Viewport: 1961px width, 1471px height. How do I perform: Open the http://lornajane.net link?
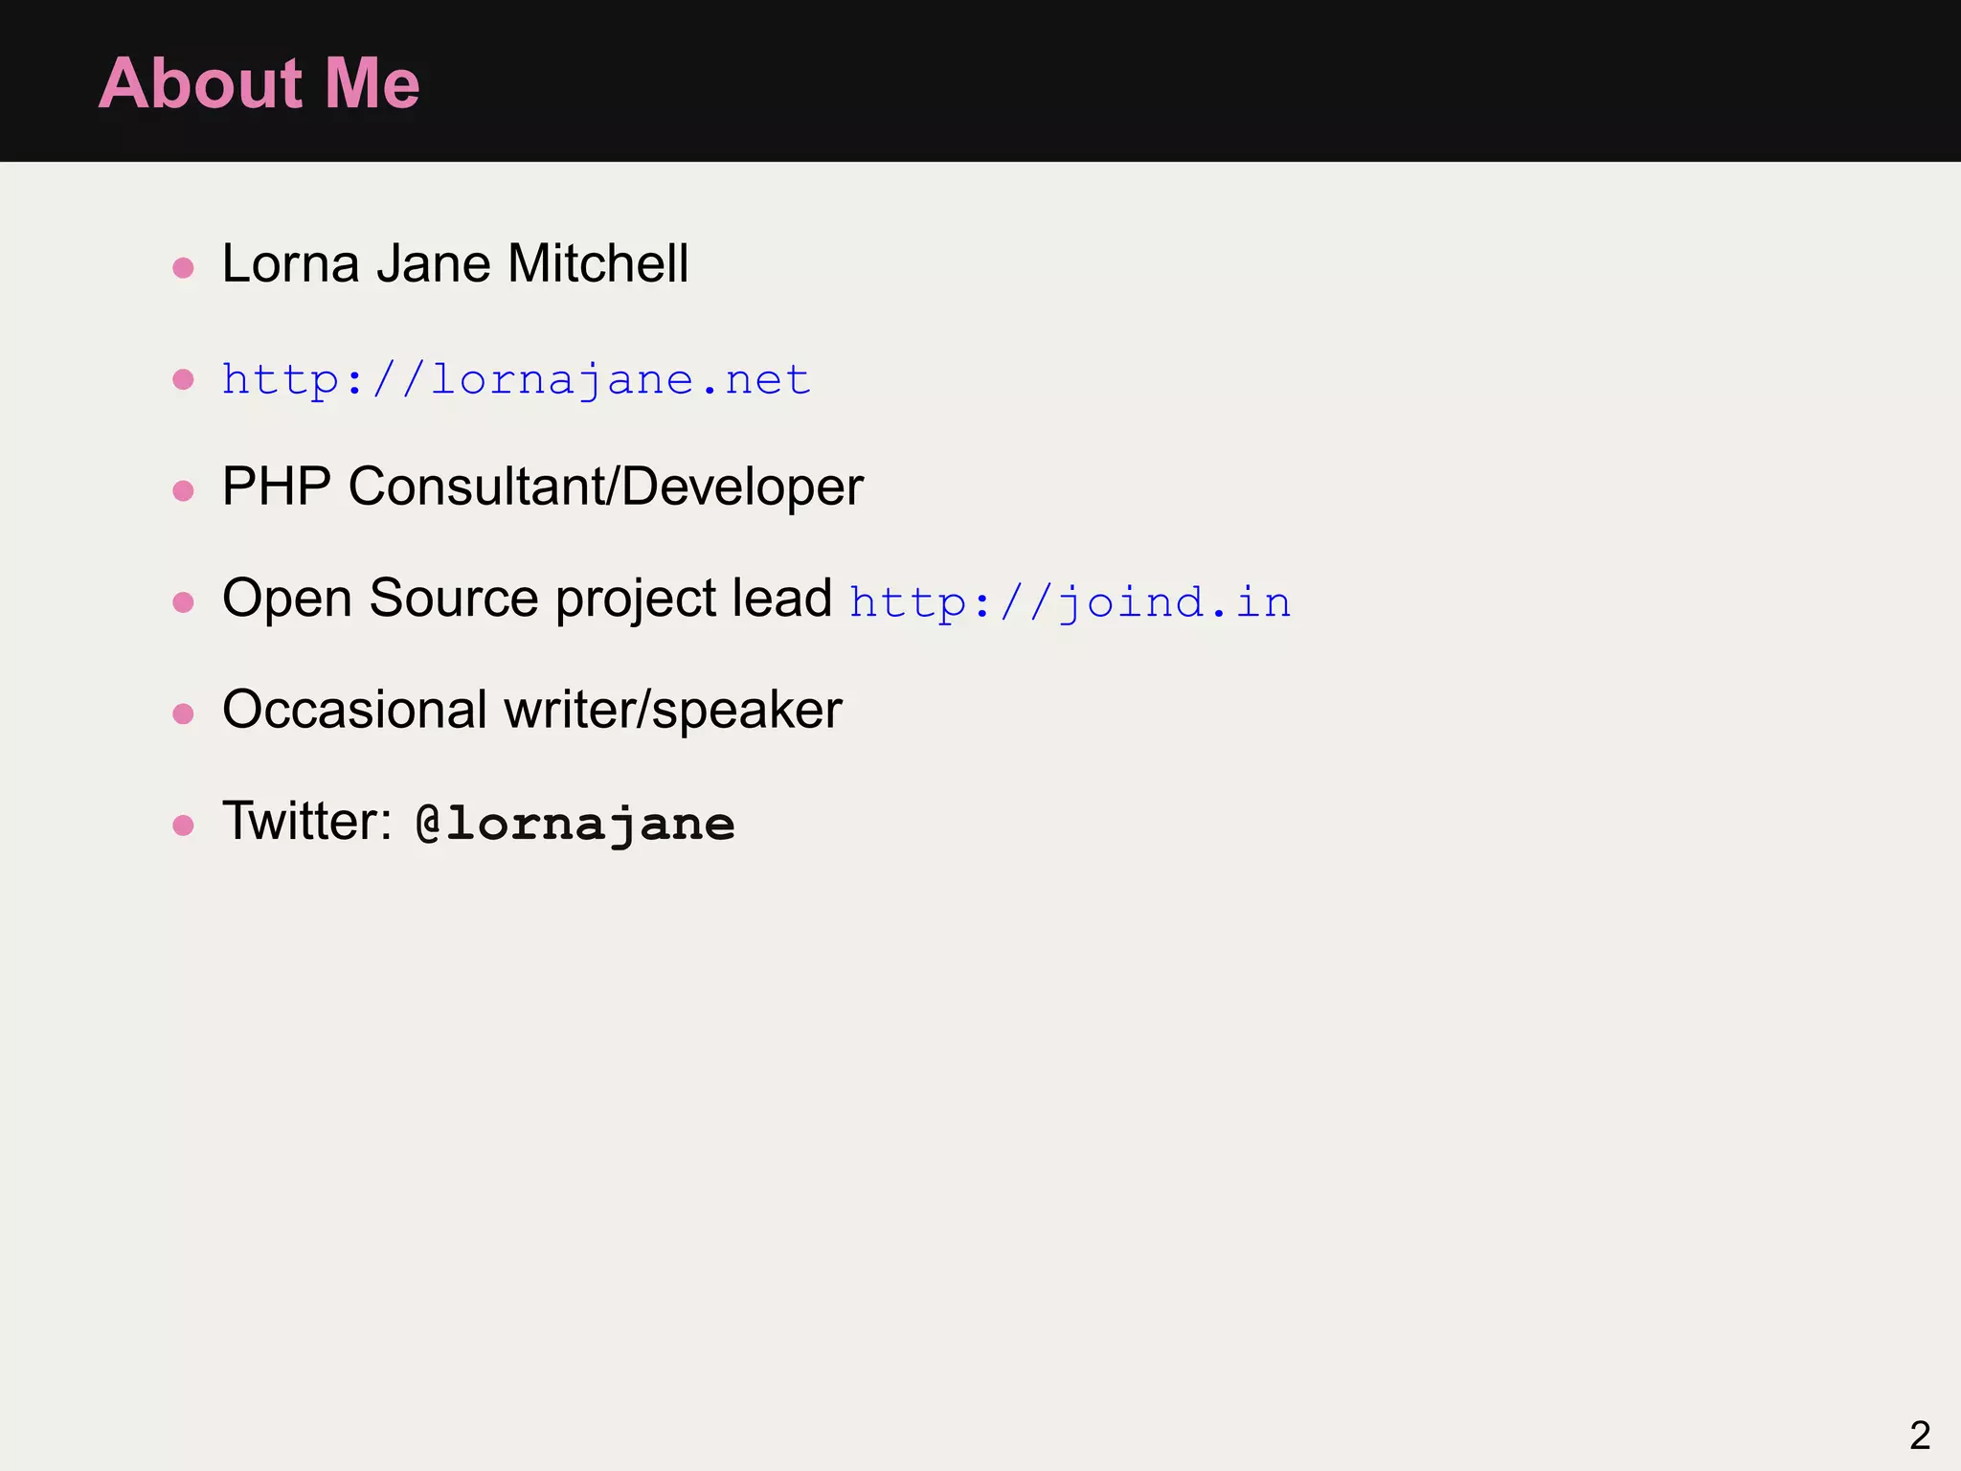pyautogui.click(x=515, y=380)
